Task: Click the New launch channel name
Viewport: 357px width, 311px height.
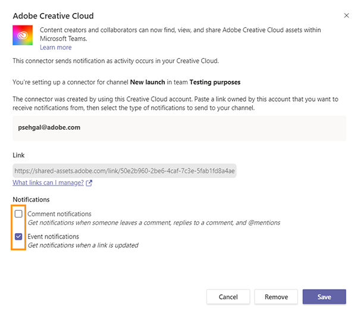Action: (148, 82)
